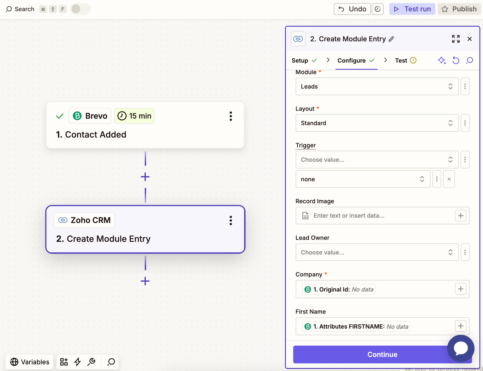The image size is (483, 371).
Task: Click the lightning bolt icon in bottom toolbar
Action: [78, 362]
